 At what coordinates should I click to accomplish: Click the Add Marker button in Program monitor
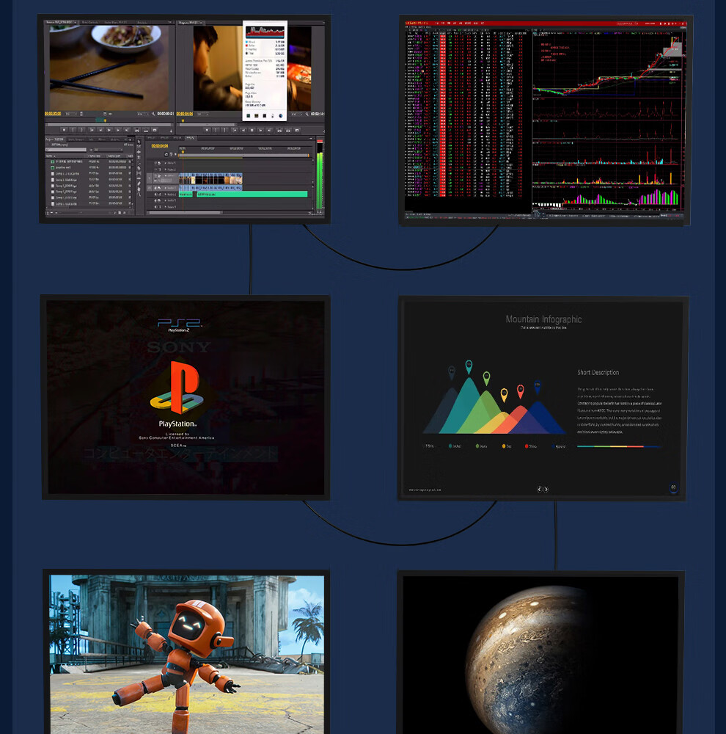point(207,131)
